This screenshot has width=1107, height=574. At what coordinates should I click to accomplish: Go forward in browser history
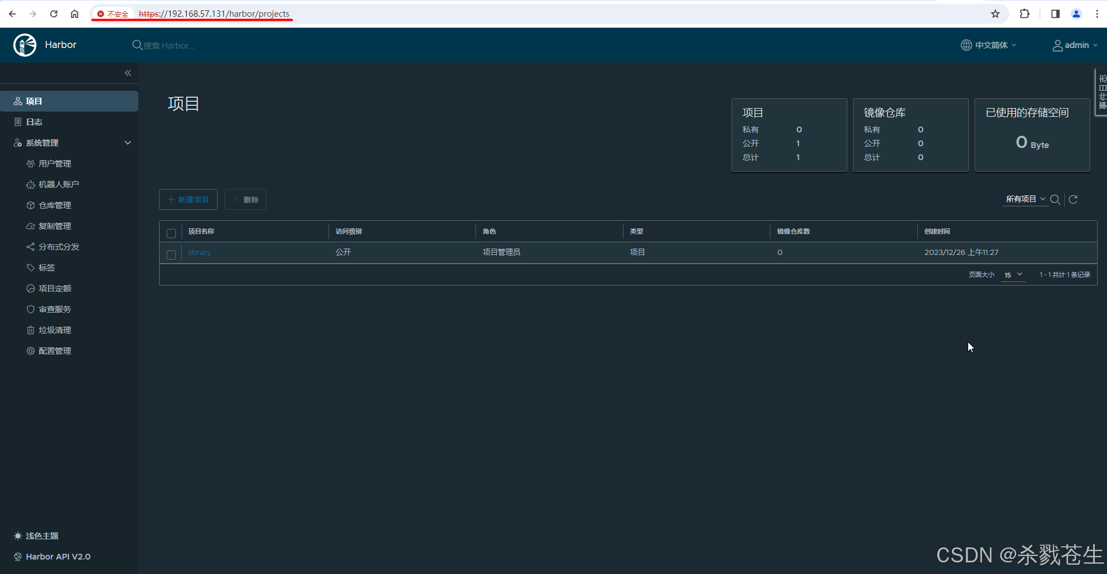(x=33, y=14)
